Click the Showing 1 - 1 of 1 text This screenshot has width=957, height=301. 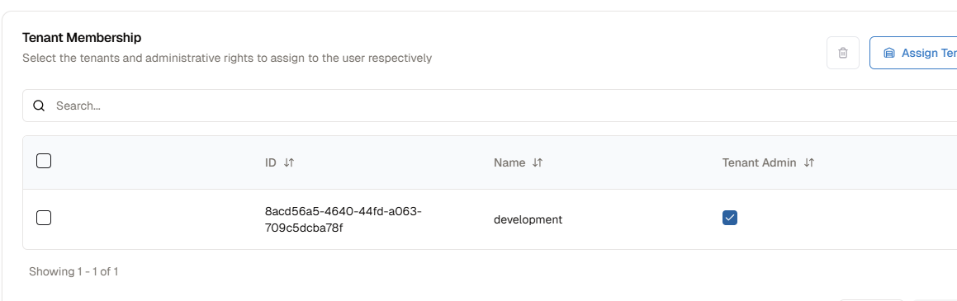[x=73, y=272]
